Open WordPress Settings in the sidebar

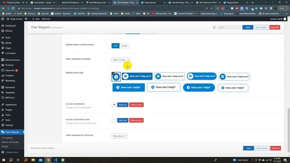pyautogui.click(x=9, y=125)
